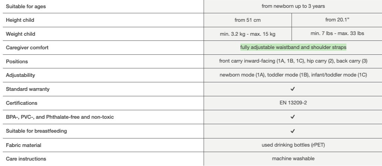Click 'used drinking bottles (rPET)' fabric value

coord(293,145)
